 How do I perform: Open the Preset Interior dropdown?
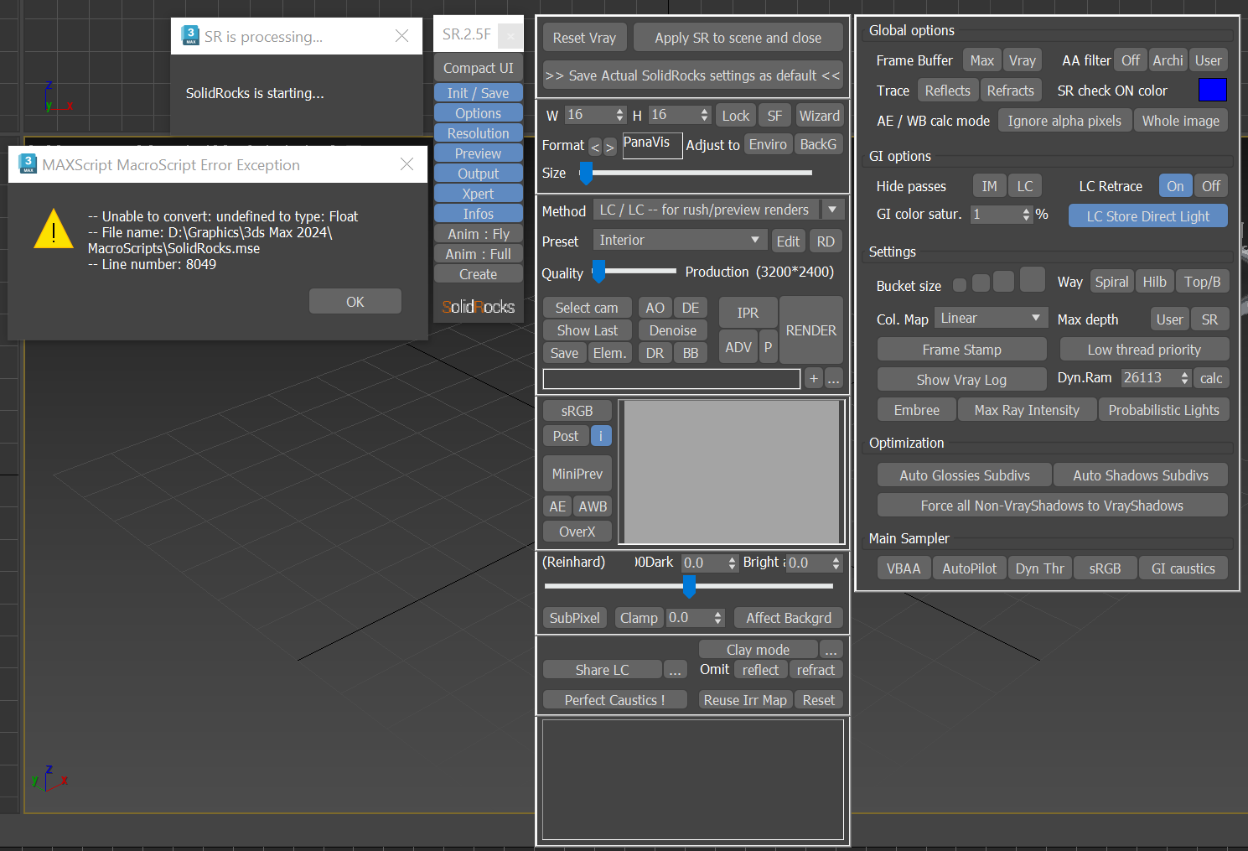[x=680, y=240]
